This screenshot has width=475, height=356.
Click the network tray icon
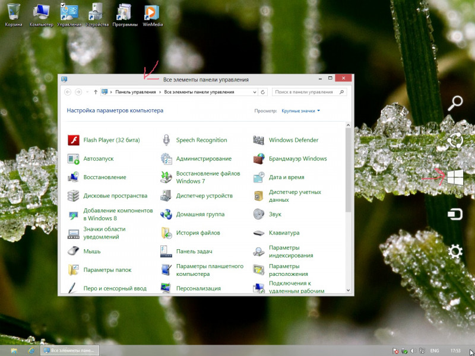422,351
